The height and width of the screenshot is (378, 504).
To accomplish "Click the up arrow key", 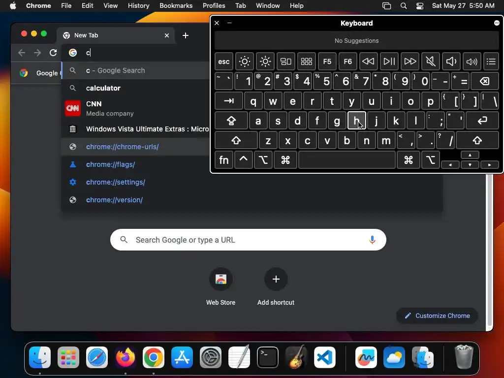I will pos(470,155).
